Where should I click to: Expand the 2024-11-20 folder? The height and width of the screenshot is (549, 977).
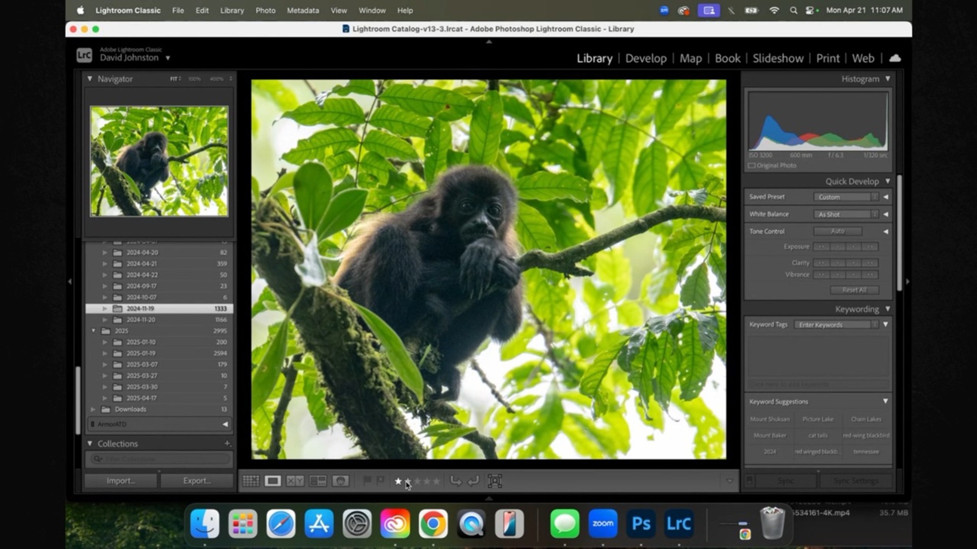pyautogui.click(x=105, y=320)
